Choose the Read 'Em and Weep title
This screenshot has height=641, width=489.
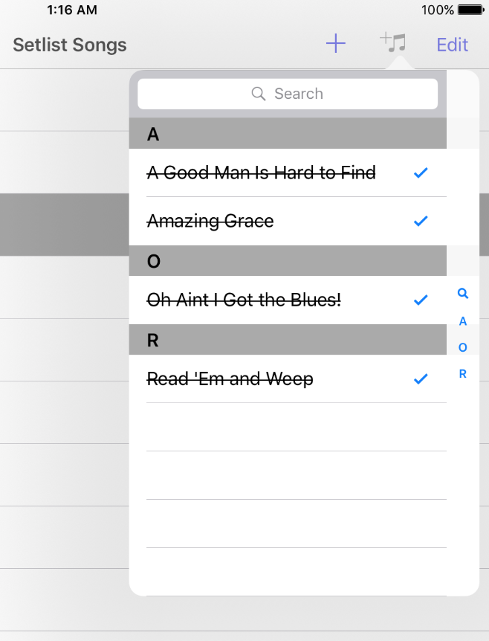click(230, 379)
